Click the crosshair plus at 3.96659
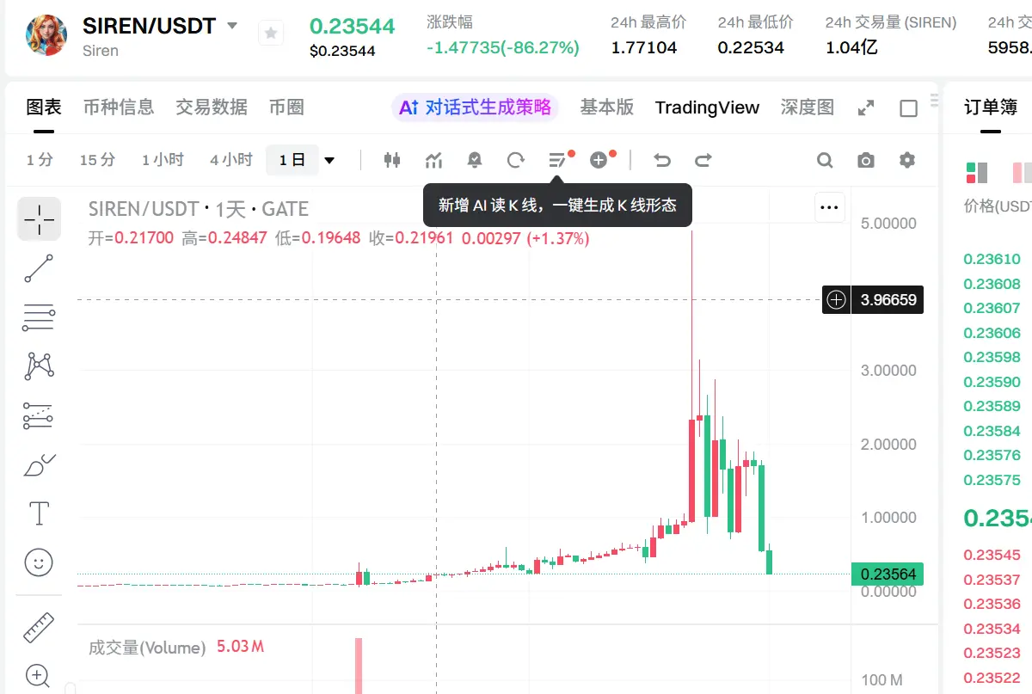Image resolution: width=1032 pixels, height=694 pixels. coord(836,299)
